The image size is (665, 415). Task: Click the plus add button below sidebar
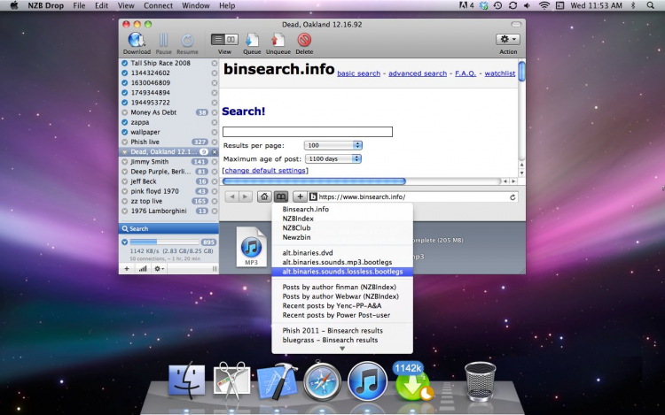(127, 269)
